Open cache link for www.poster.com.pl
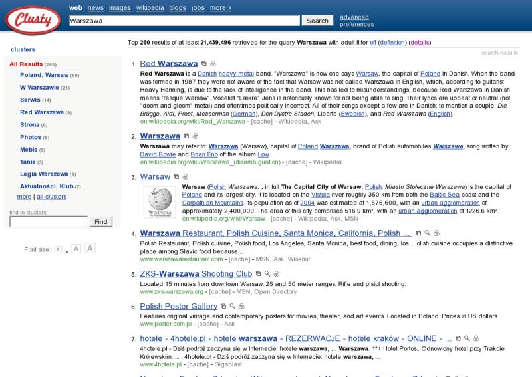The image size is (532, 377). pos(207,324)
